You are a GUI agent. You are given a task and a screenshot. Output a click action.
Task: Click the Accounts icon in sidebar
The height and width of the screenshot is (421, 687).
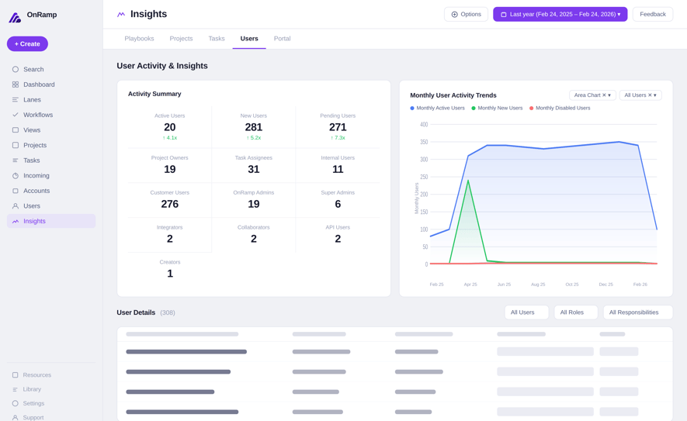[x=16, y=191]
